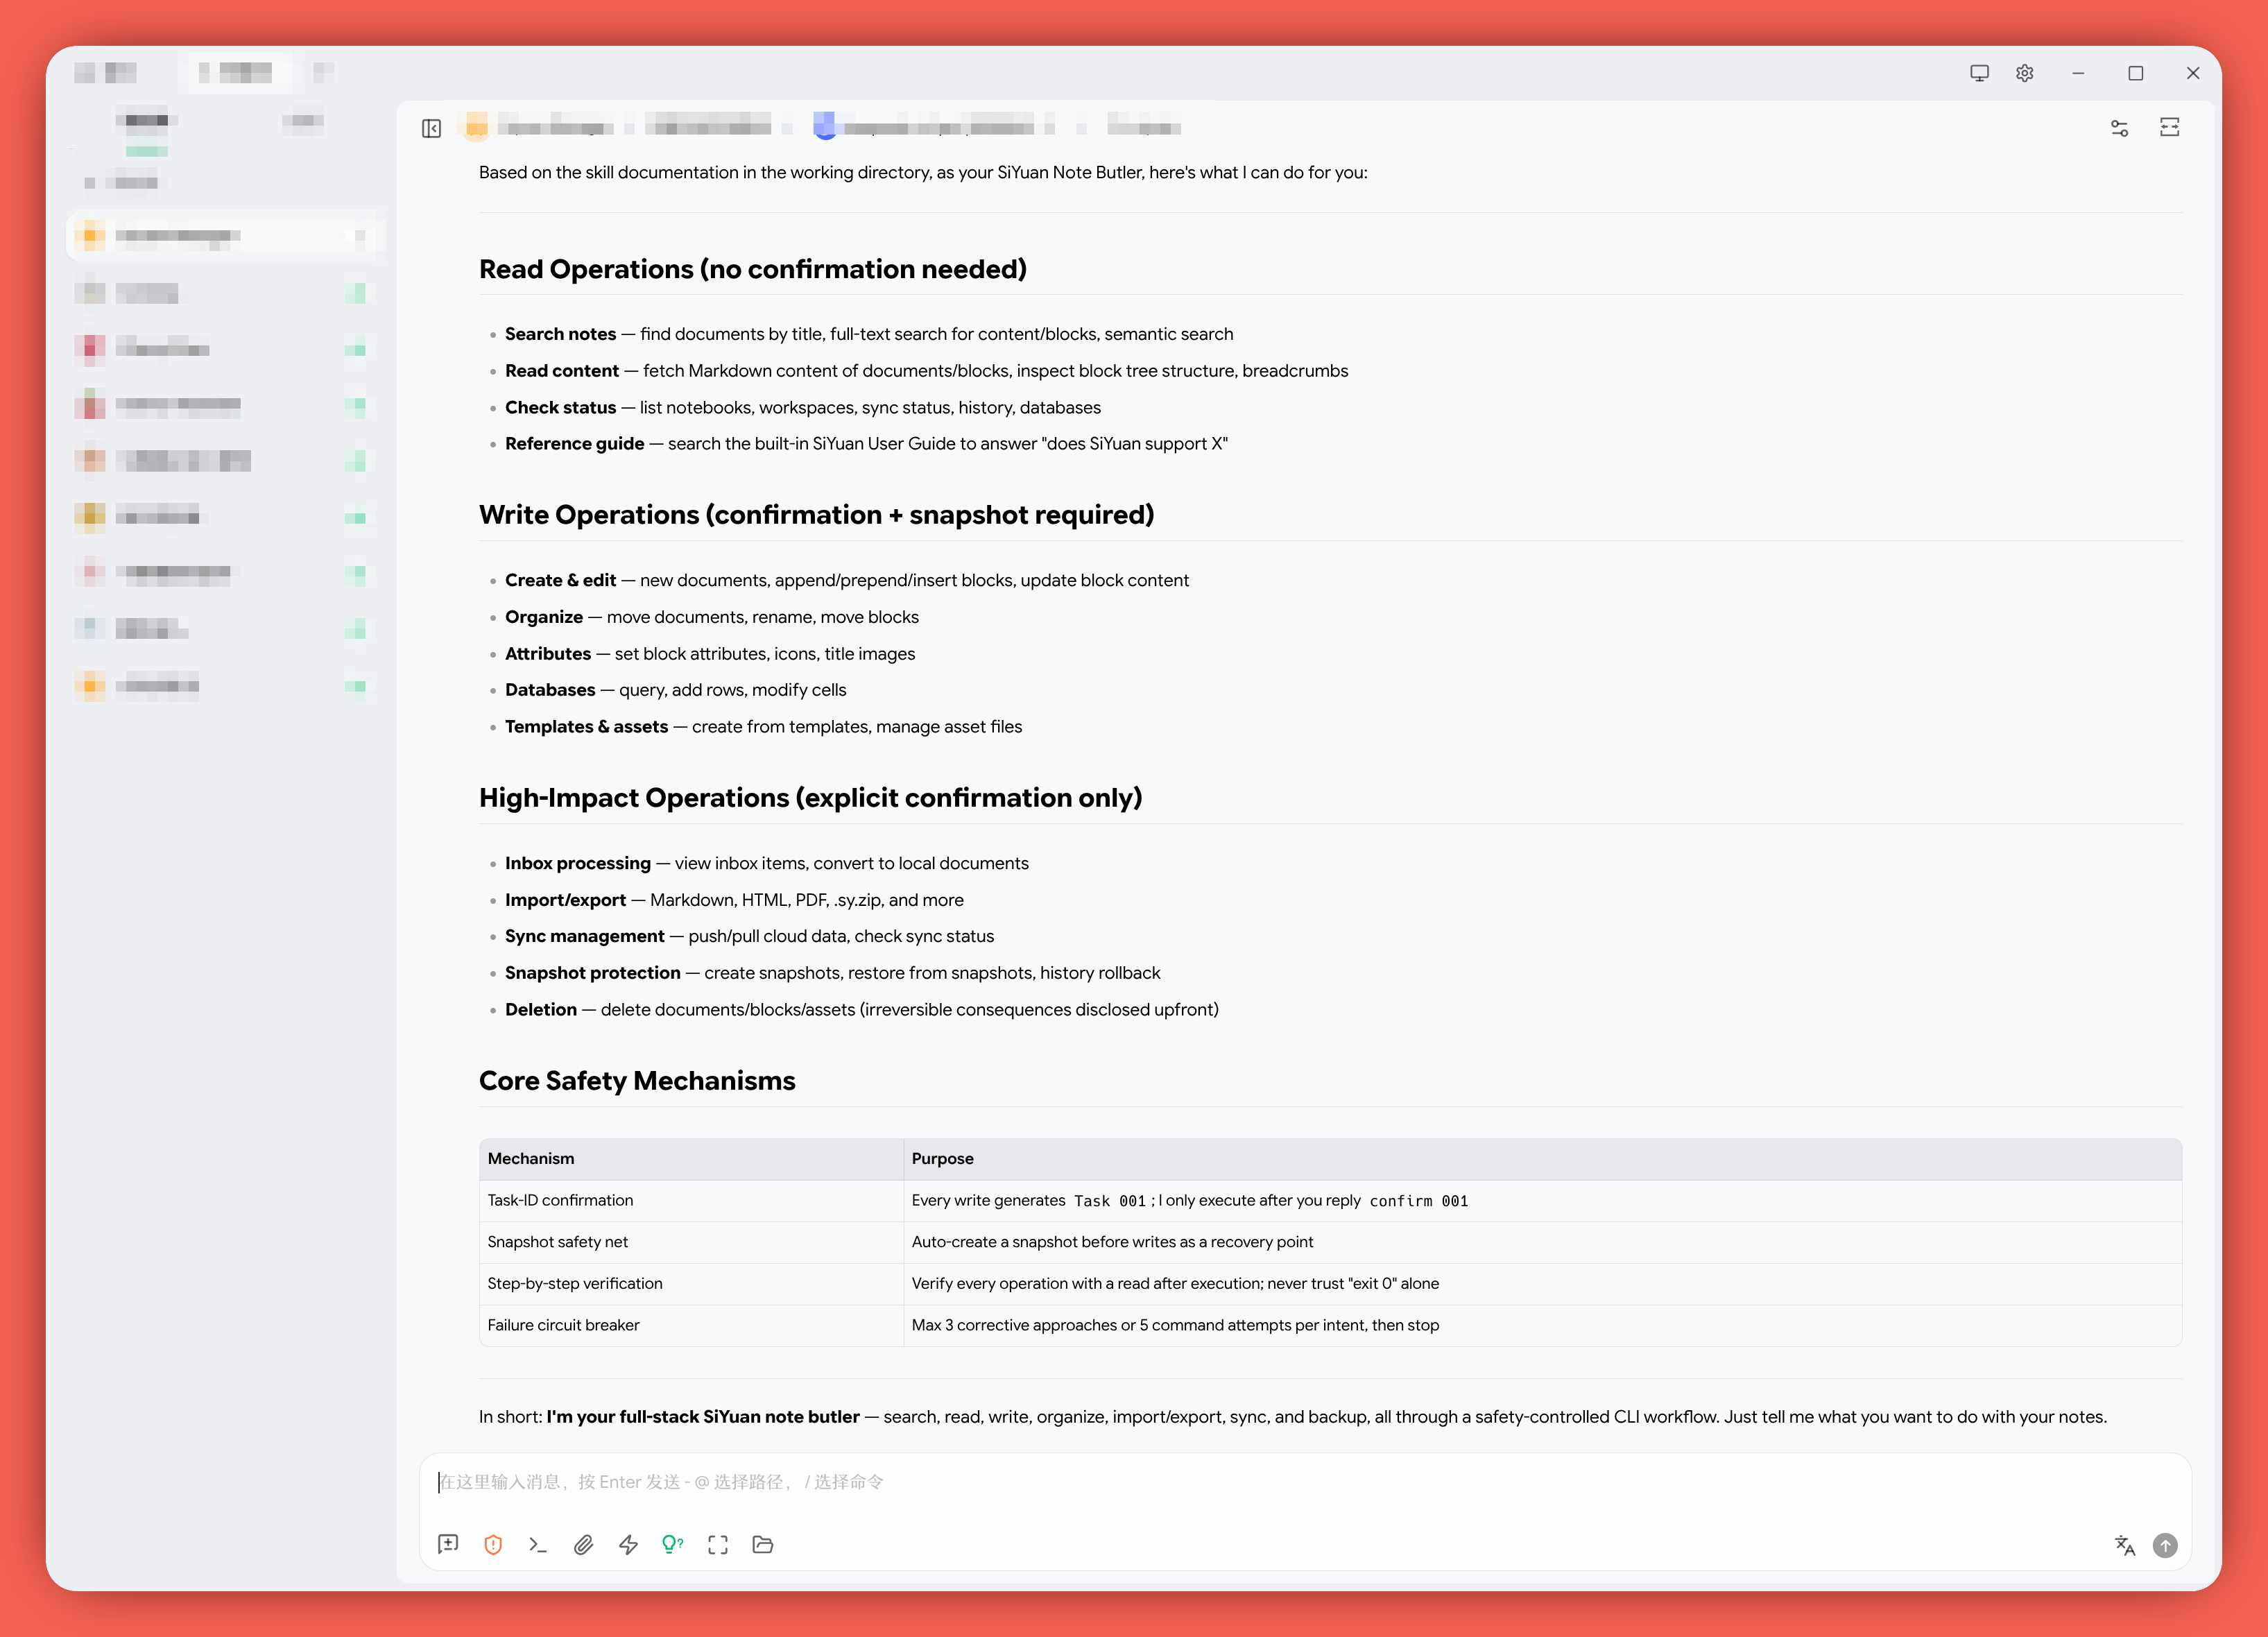Click the translate icon near send
The image size is (2268, 1637).
click(2125, 1546)
